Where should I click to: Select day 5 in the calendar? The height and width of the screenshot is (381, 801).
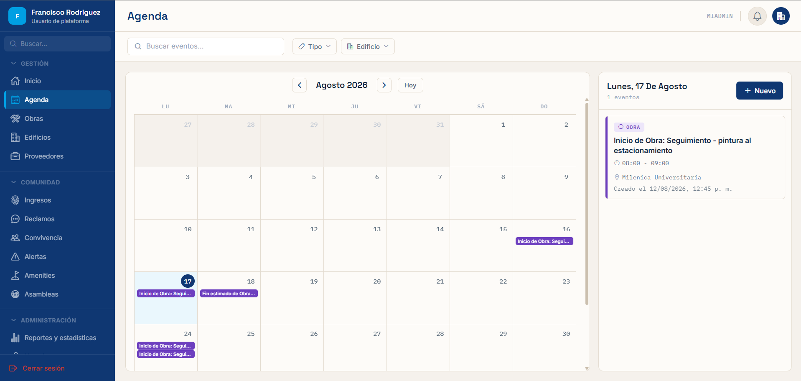292,193
